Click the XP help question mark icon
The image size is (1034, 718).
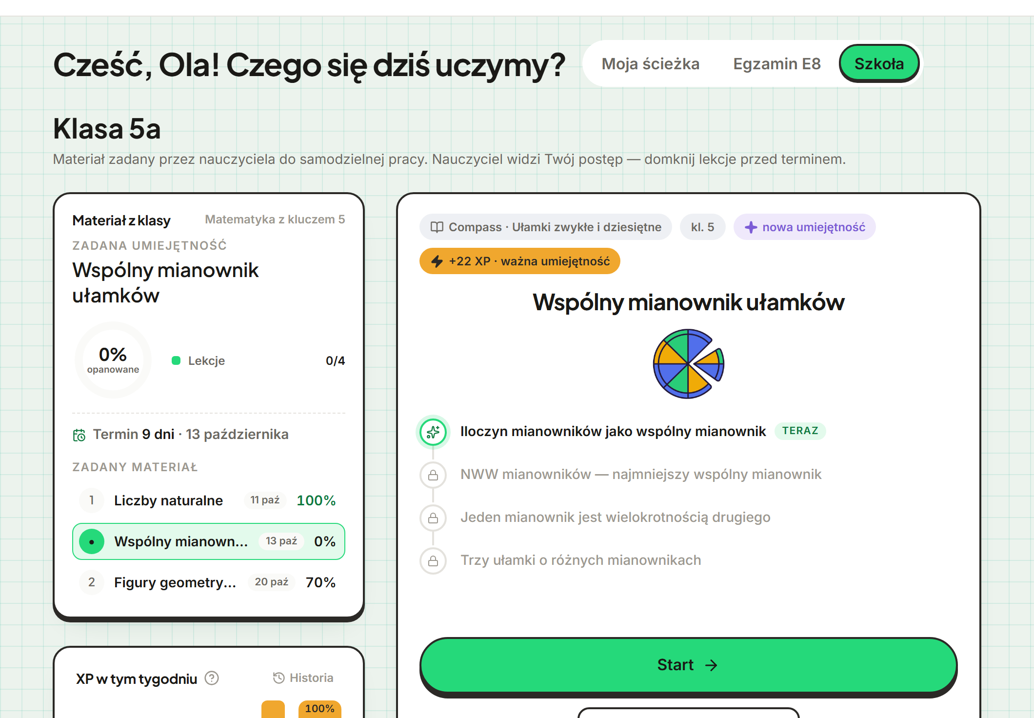click(212, 678)
